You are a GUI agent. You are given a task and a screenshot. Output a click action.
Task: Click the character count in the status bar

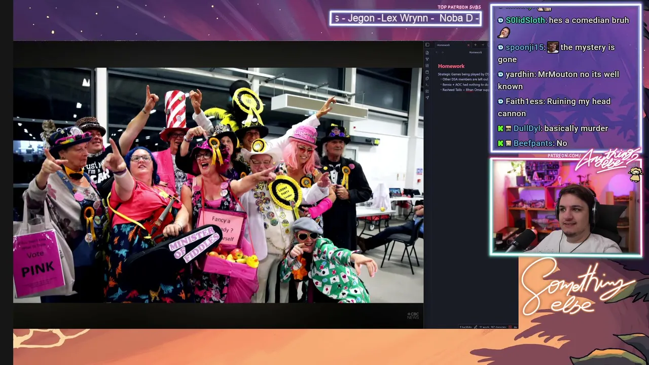coord(499,327)
